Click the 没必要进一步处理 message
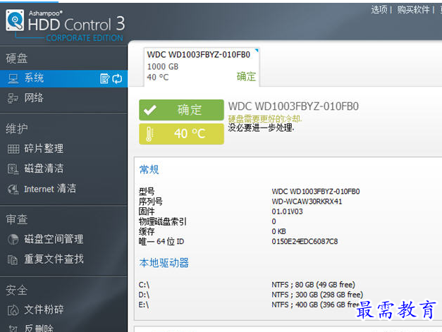 pos(261,128)
